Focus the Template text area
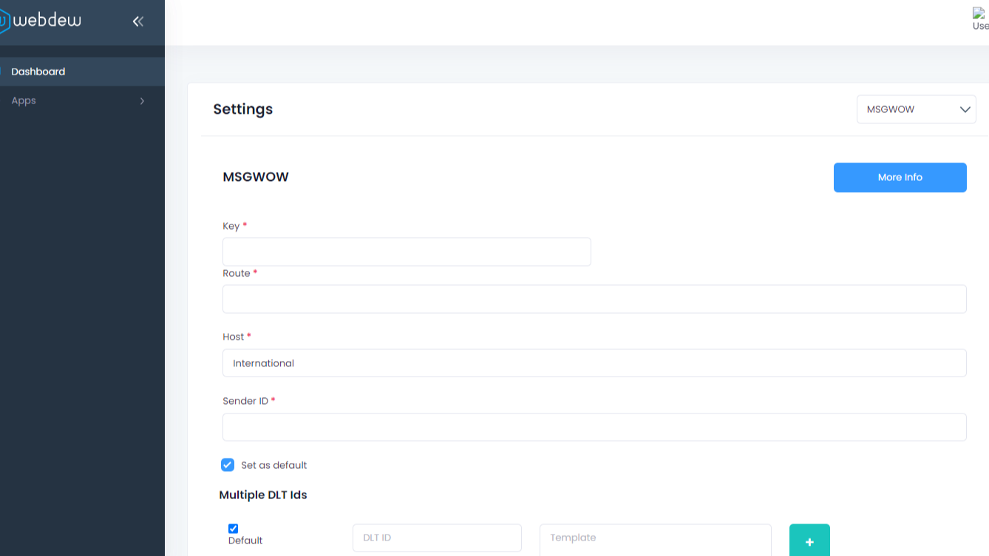 [x=655, y=539]
